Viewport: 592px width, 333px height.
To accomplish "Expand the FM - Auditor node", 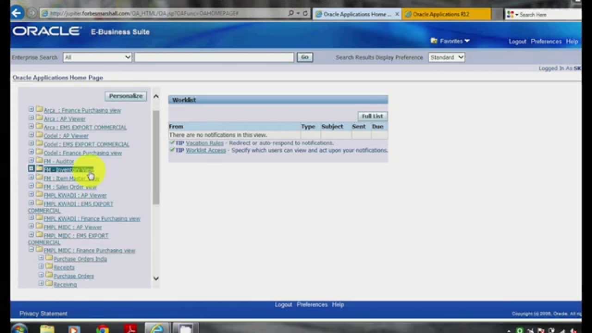I will pyautogui.click(x=31, y=160).
